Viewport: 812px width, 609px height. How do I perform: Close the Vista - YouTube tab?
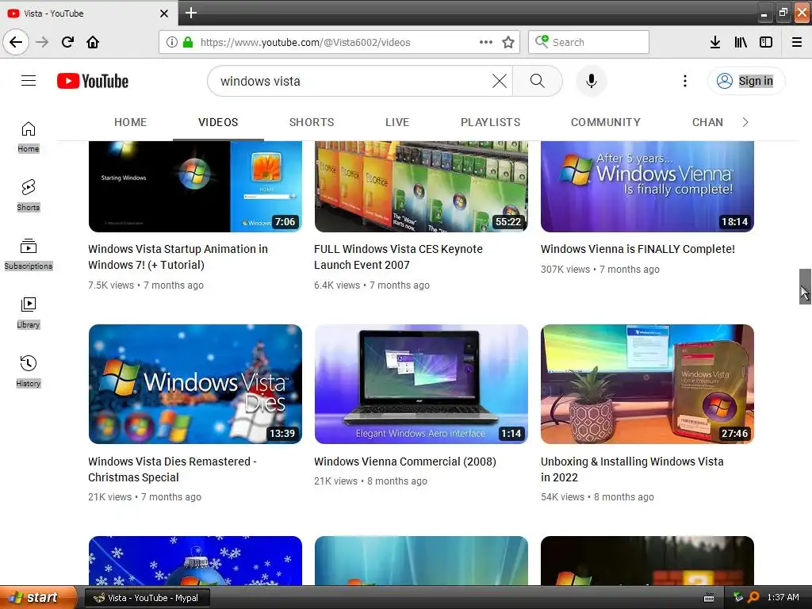coord(163,13)
